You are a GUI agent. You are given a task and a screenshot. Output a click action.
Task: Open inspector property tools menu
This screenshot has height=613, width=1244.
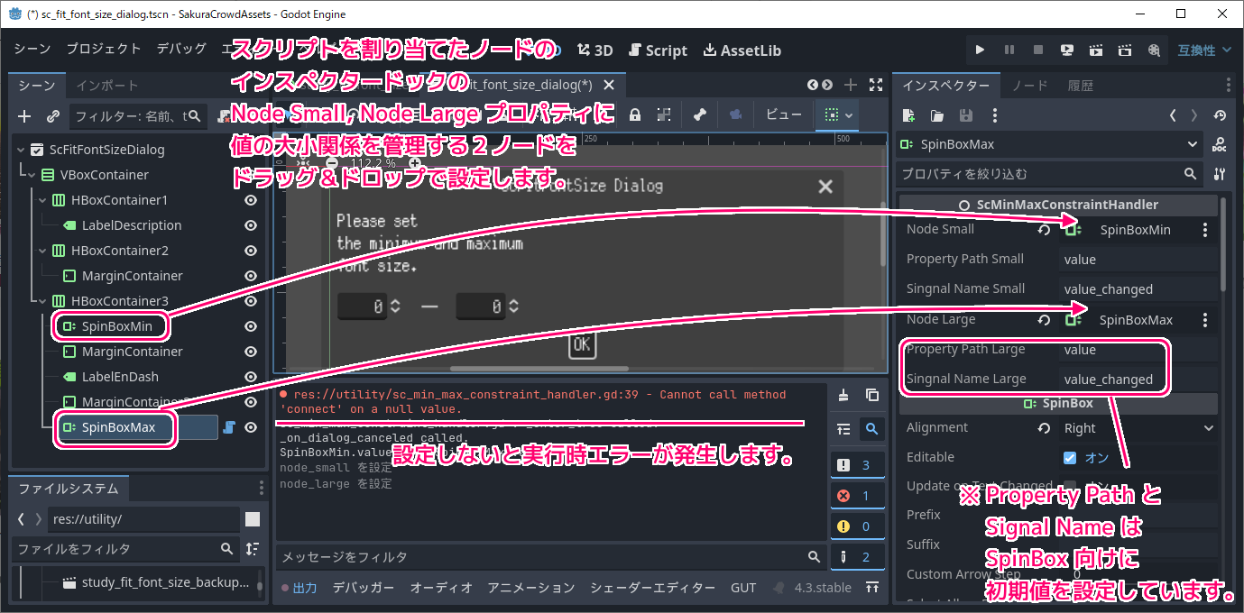tap(1220, 173)
